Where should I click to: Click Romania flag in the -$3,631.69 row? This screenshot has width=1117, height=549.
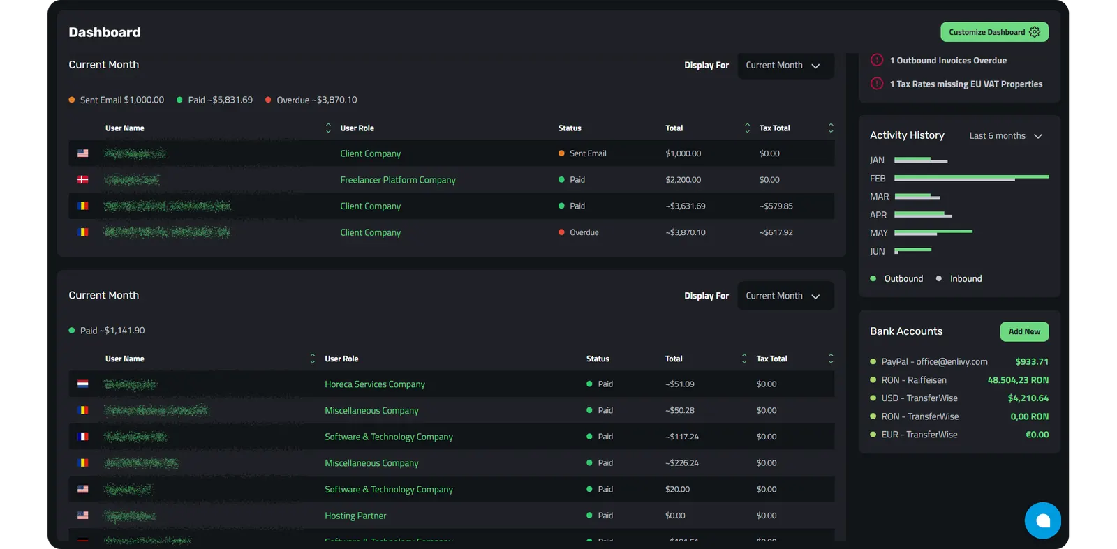tap(83, 206)
